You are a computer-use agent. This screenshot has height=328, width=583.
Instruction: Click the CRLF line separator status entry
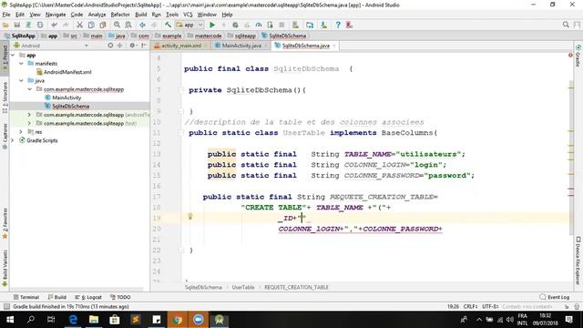coord(471,307)
